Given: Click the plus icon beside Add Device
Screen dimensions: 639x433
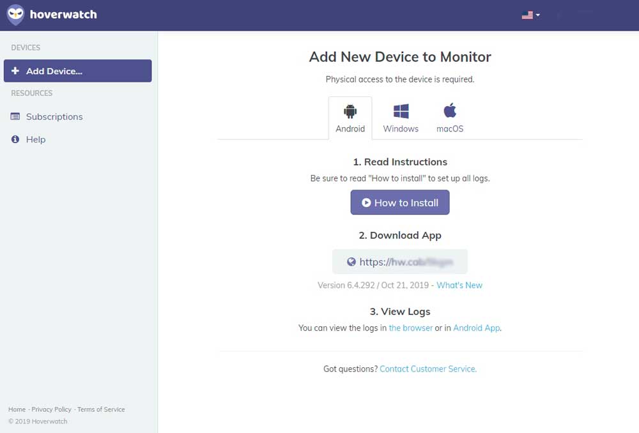Looking at the screenshot, I should click(x=15, y=71).
